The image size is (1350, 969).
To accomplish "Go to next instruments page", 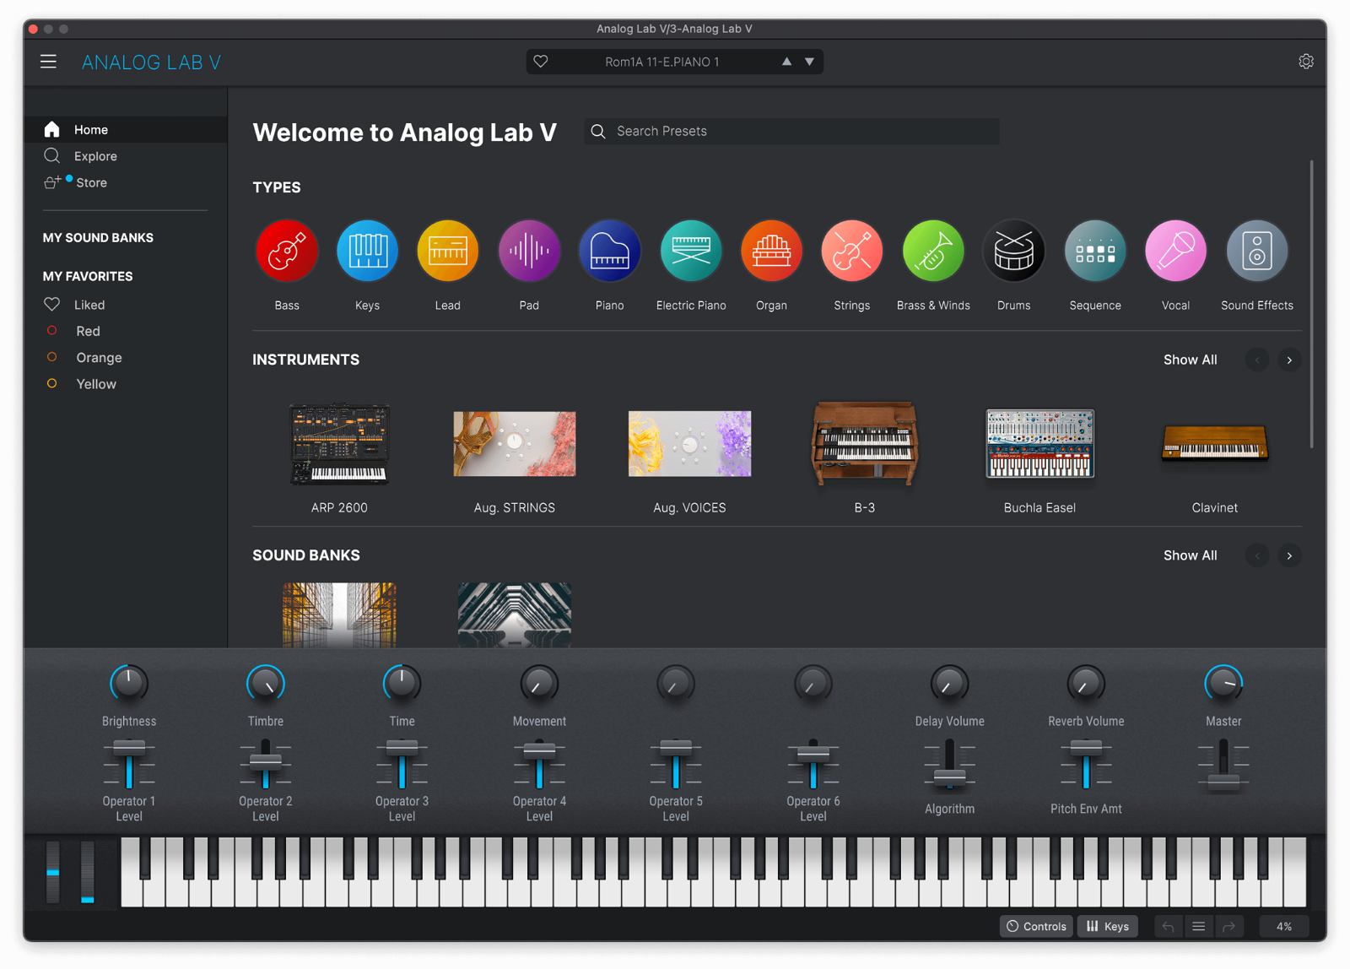I will coord(1289,360).
